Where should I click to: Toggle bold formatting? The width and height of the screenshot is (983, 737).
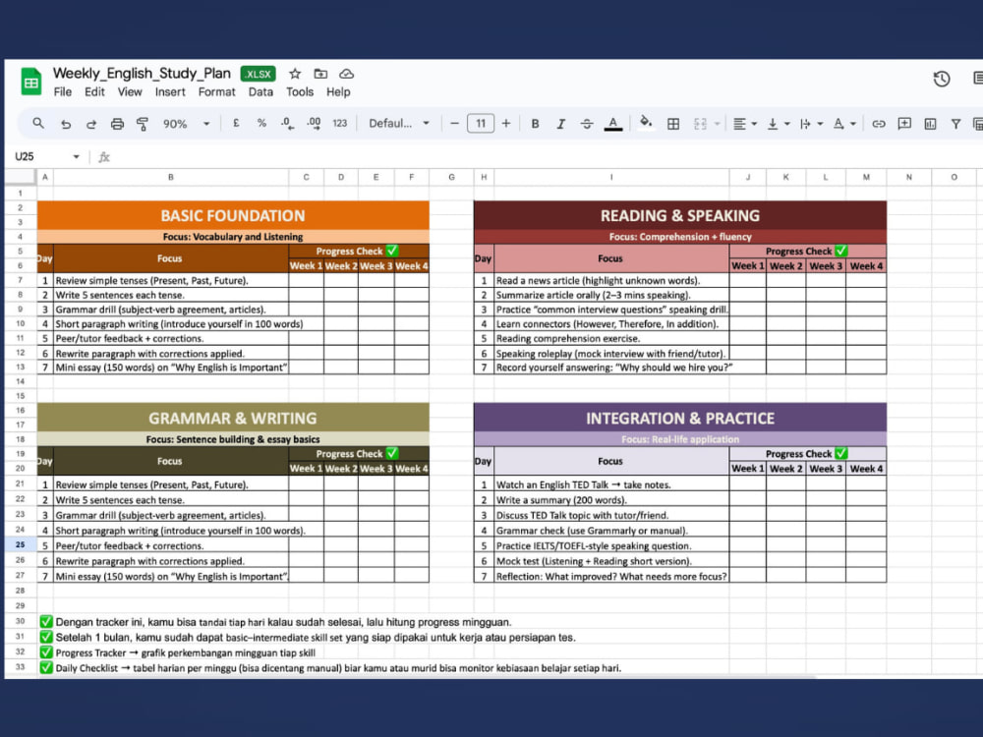(535, 124)
